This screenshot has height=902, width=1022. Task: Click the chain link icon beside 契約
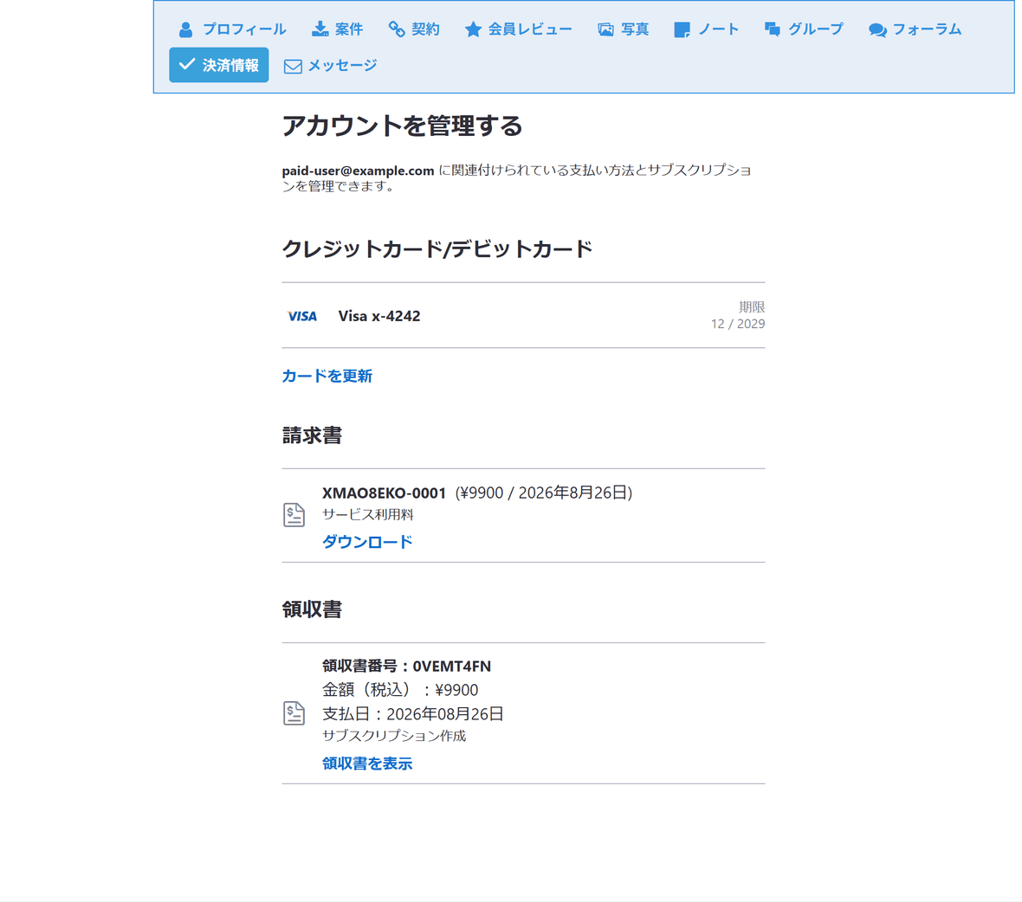click(397, 29)
